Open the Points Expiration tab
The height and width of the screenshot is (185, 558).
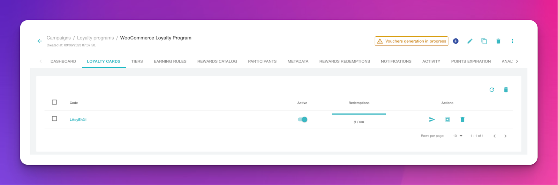pos(471,61)
